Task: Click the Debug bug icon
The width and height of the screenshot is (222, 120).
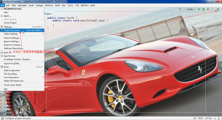Action: point(203,9)
